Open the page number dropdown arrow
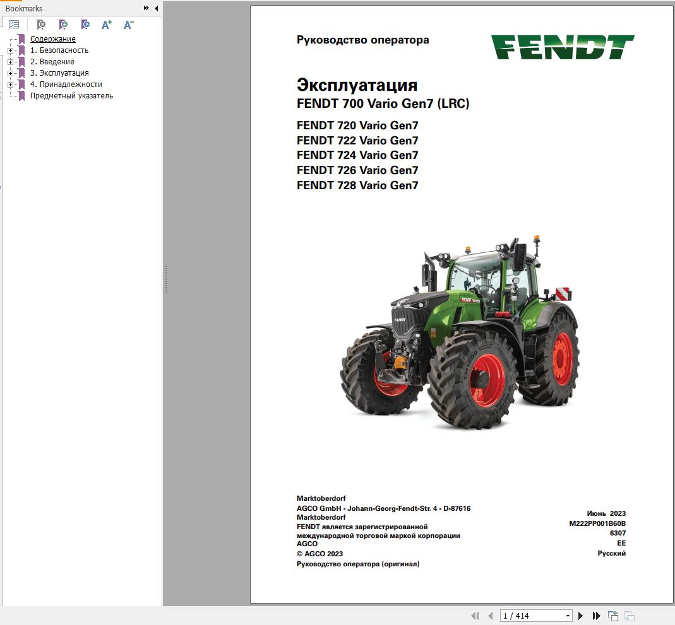The image size is (675, 625). point(568,616)
